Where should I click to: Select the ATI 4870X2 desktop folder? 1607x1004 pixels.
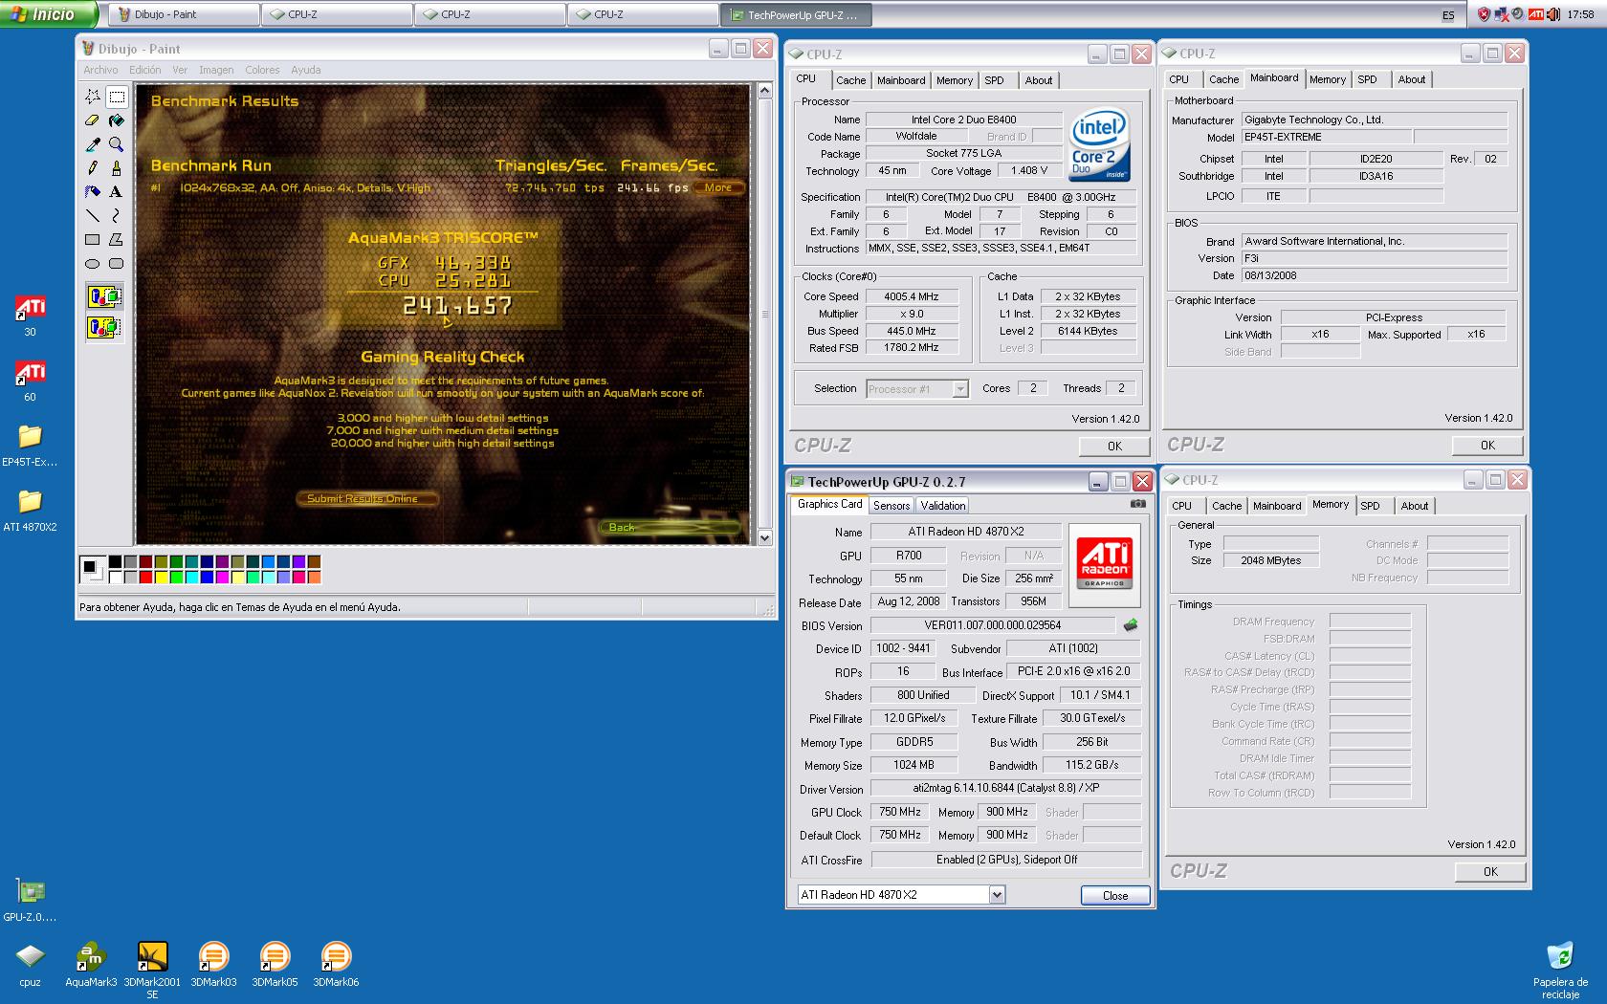(30, 511)
